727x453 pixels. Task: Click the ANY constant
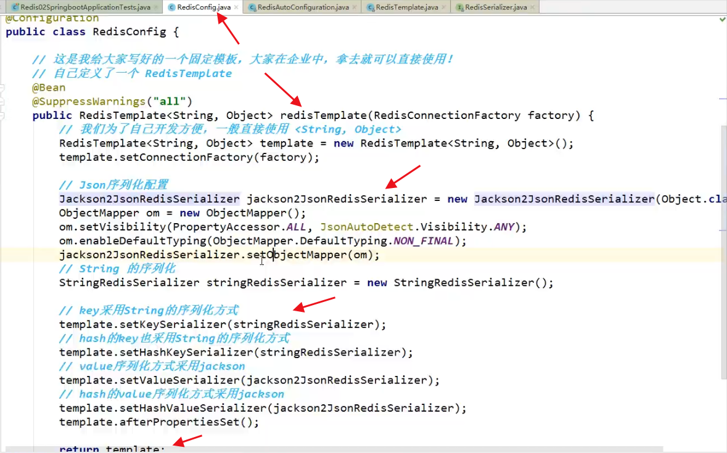(504, 227)
